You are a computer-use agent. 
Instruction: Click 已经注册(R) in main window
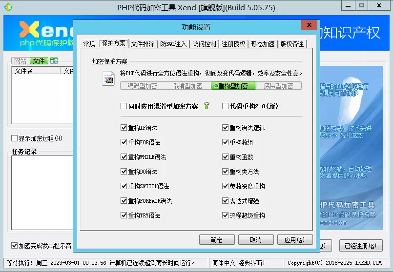361,246
